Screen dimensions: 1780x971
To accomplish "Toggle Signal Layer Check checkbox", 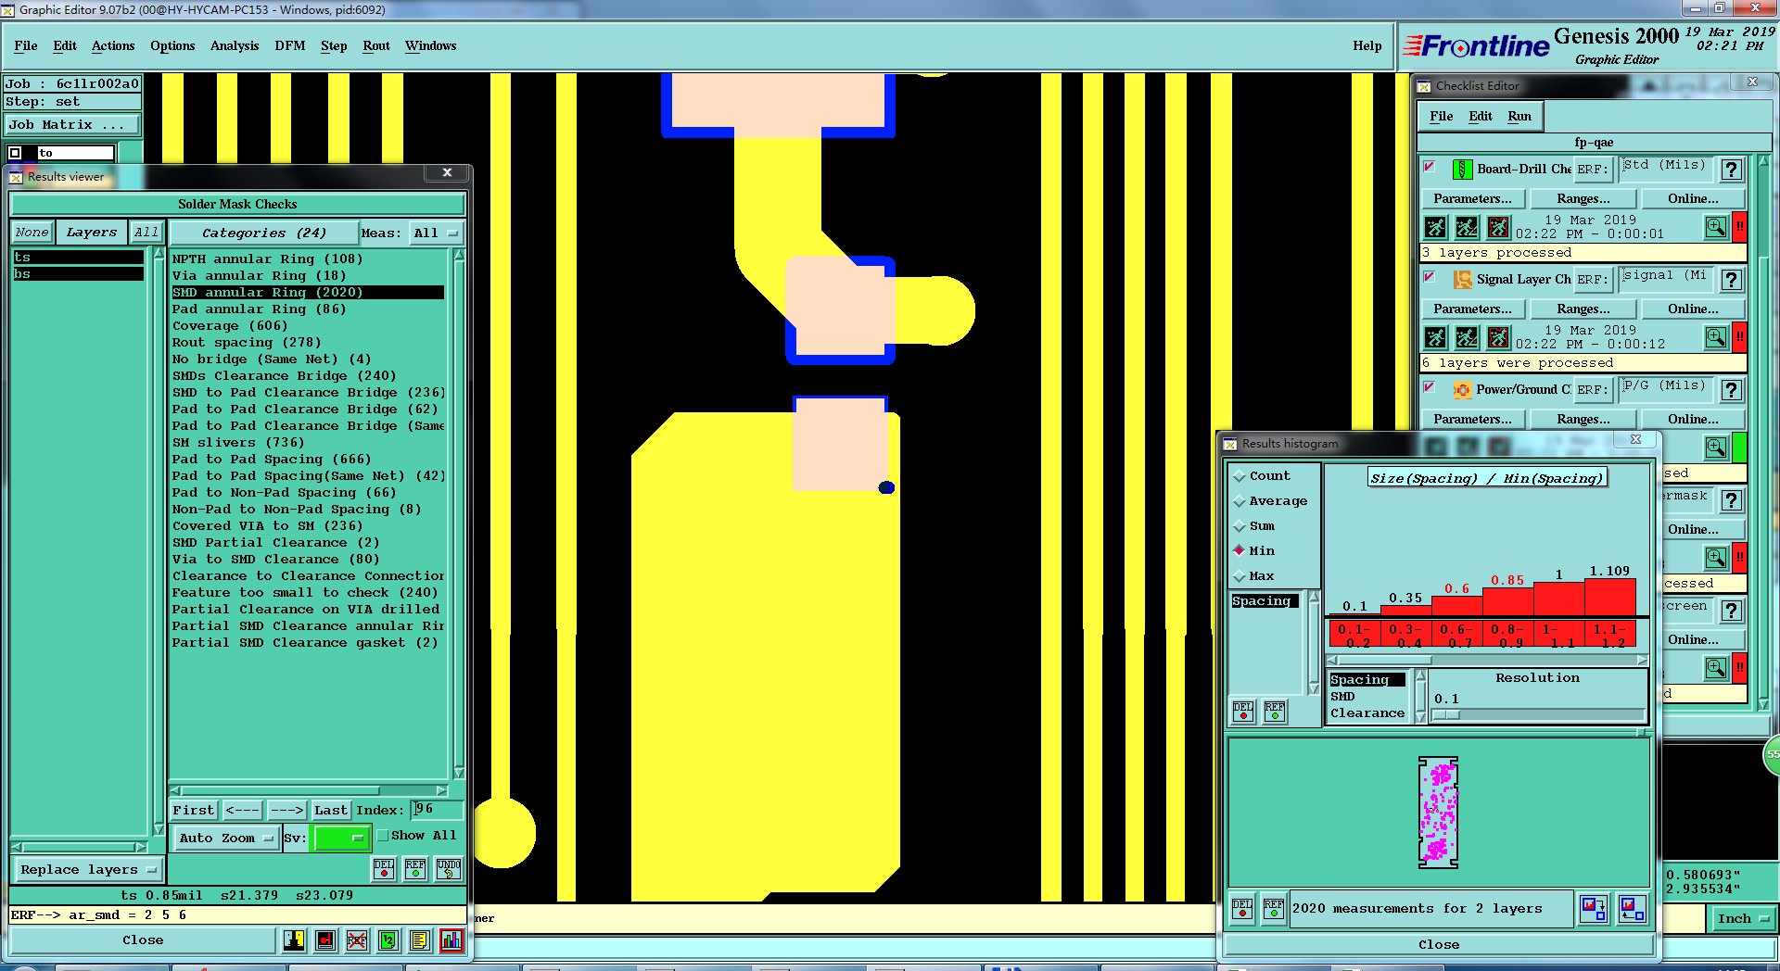I will [1430, 277].
